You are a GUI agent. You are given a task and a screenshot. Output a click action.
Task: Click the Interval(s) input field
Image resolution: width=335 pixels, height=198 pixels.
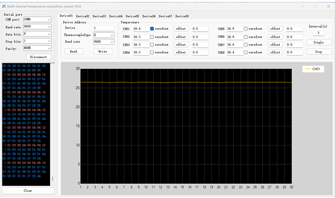pos(318,33)
